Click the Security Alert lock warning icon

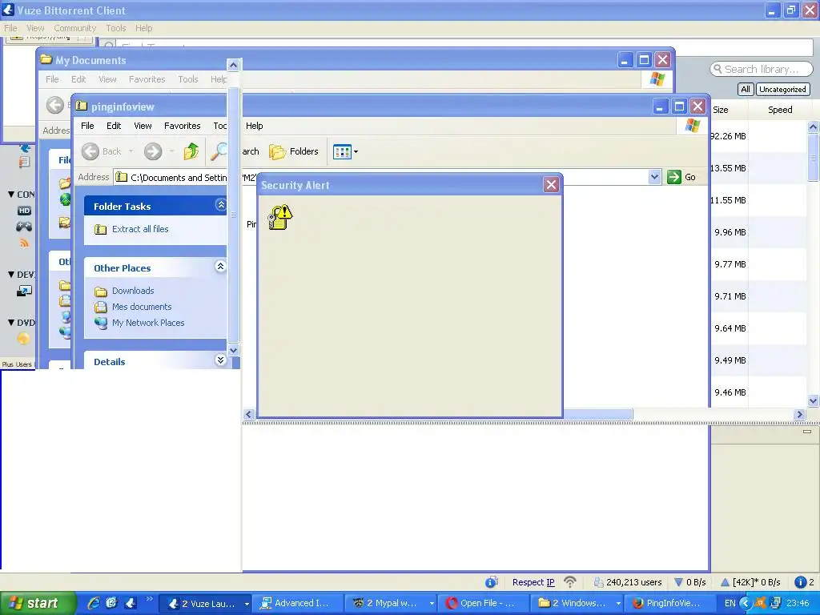280,217
